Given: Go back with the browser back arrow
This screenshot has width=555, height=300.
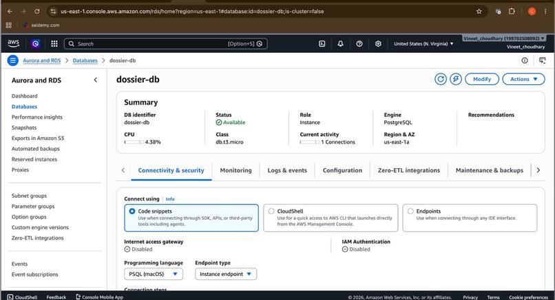Looking at the screenshot, I should (10, 11).
